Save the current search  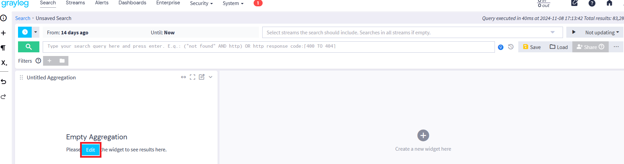click(x=532, y=47)
